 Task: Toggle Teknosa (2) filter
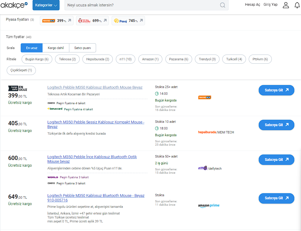[67, 59]
